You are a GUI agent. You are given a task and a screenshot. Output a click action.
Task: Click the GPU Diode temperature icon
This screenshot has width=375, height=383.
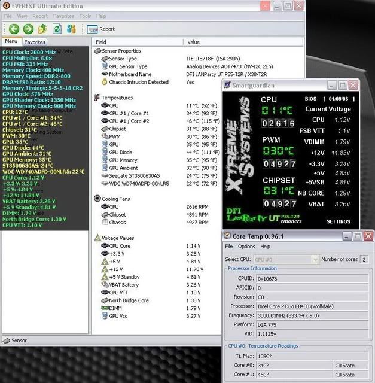pyautogui.click(x=105, y=152)
